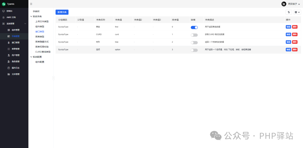Collapse the sidebar with the fold icon
This screenshot has height=148, width=303.
[x=31, y=4]
